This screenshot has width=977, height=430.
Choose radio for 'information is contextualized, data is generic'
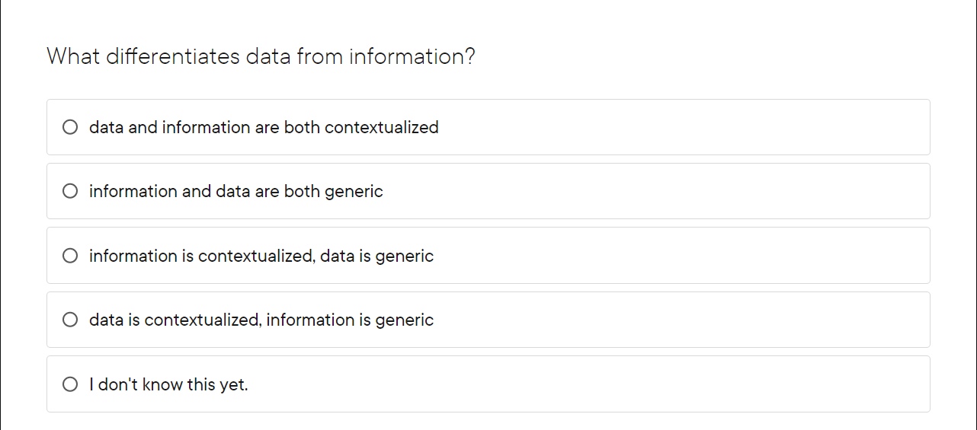click(70, 256)
